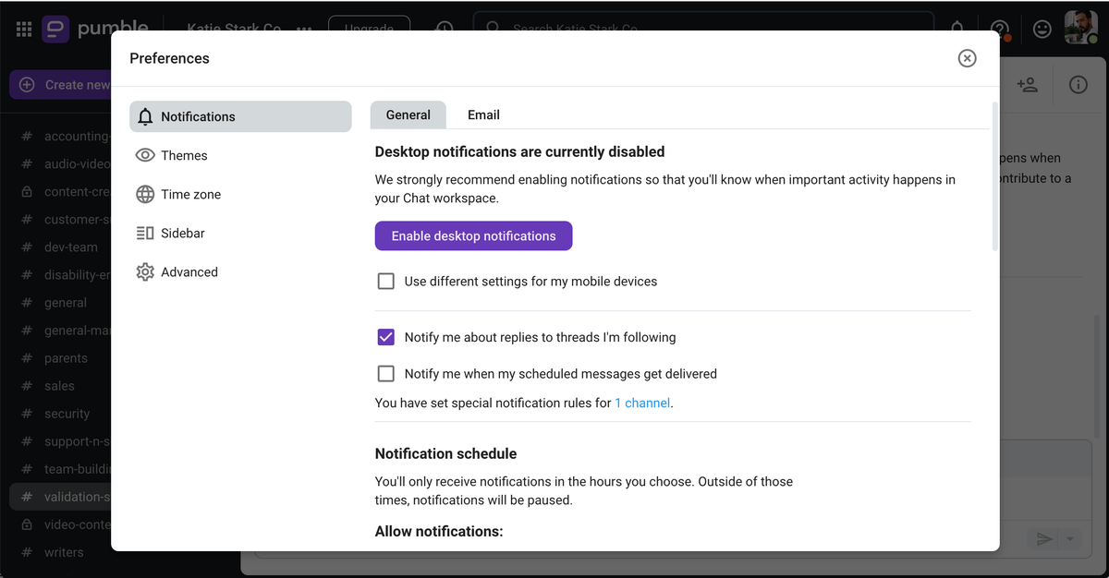Open the help question mark icon
This screenshot has width=1109, height=578.
pos(1000,30)
